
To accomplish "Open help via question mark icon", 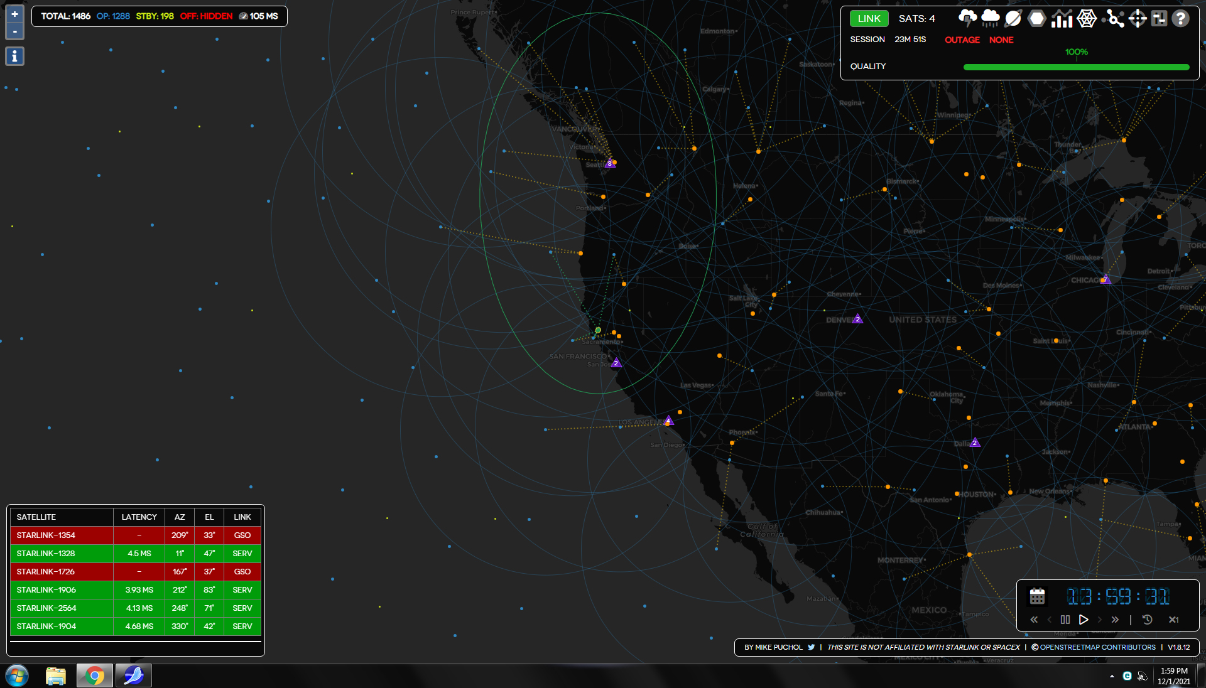I will coord(1181,18).
